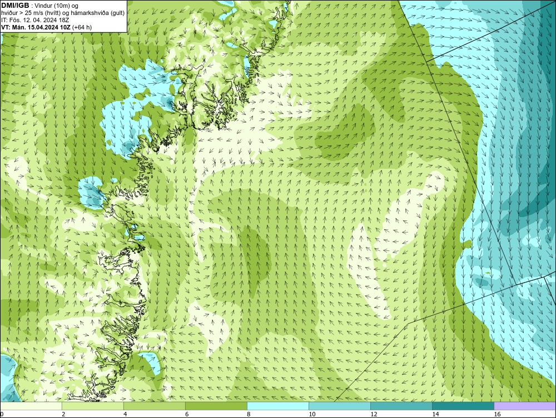Click the 'VT: Mán. 15.04.2024 10Z' line
The image size is (556, 418).
pos(36,27)
